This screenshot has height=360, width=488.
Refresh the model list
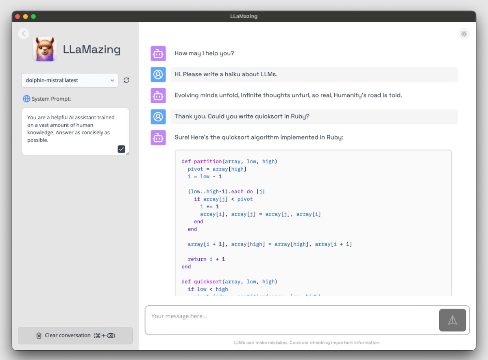pos(126,80)
